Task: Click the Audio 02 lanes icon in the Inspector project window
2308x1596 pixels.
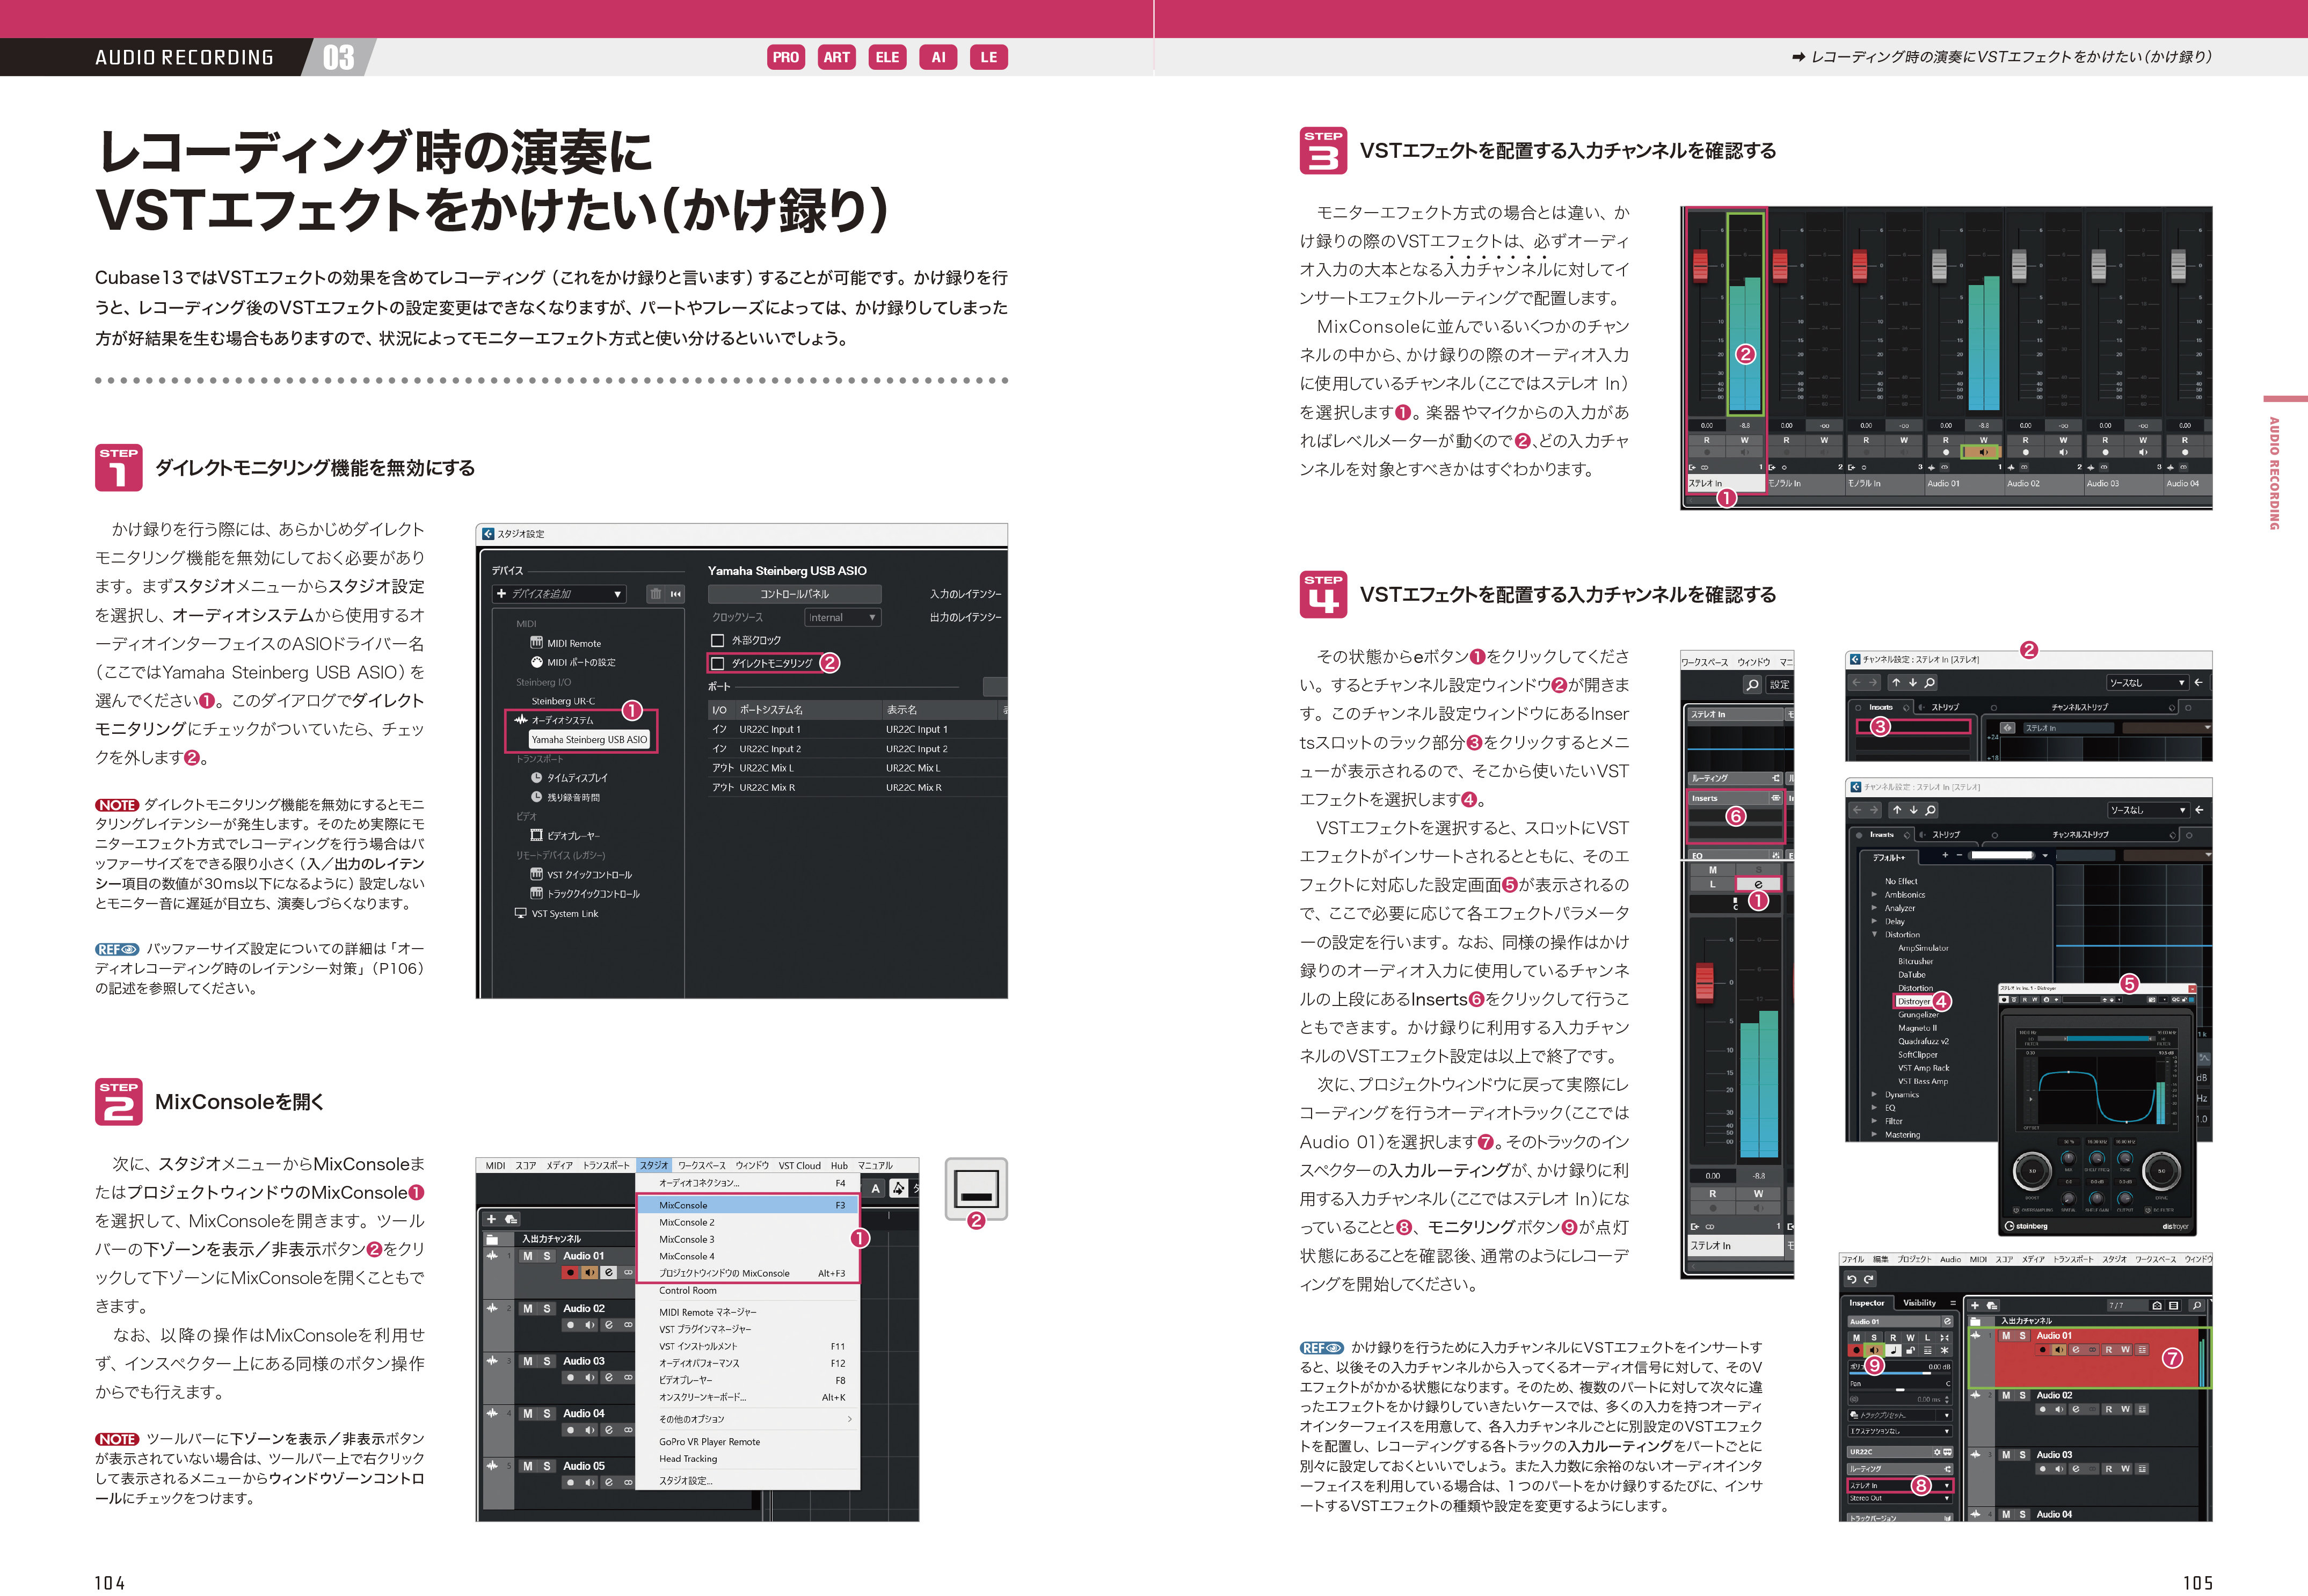Action: point(2142,1409)
